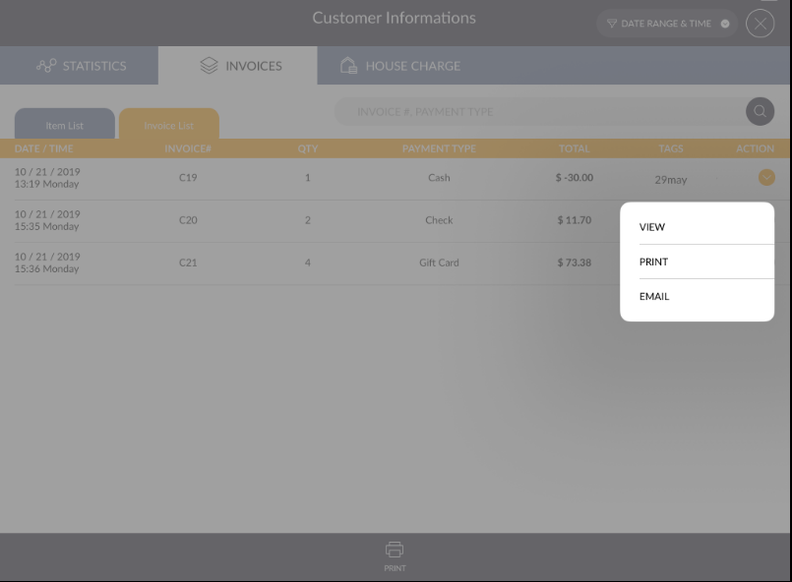Switch to the Statistics tab
792x582 pixels.
(81, 66)
